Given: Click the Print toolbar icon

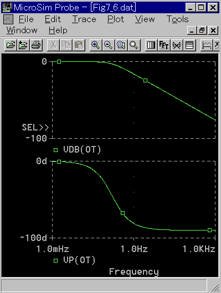Looking at the screenshot, I should pos(36,45).
